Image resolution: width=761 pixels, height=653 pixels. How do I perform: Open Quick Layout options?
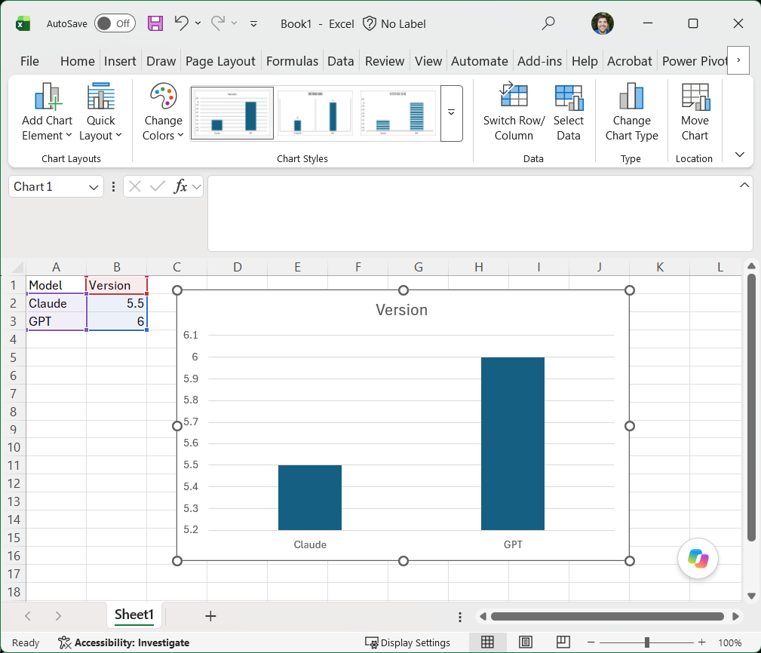100,112
